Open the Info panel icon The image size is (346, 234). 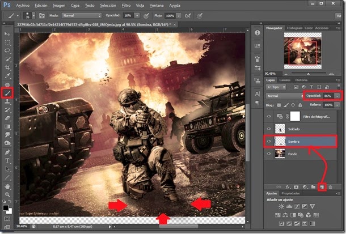click(x=258, y=33)
